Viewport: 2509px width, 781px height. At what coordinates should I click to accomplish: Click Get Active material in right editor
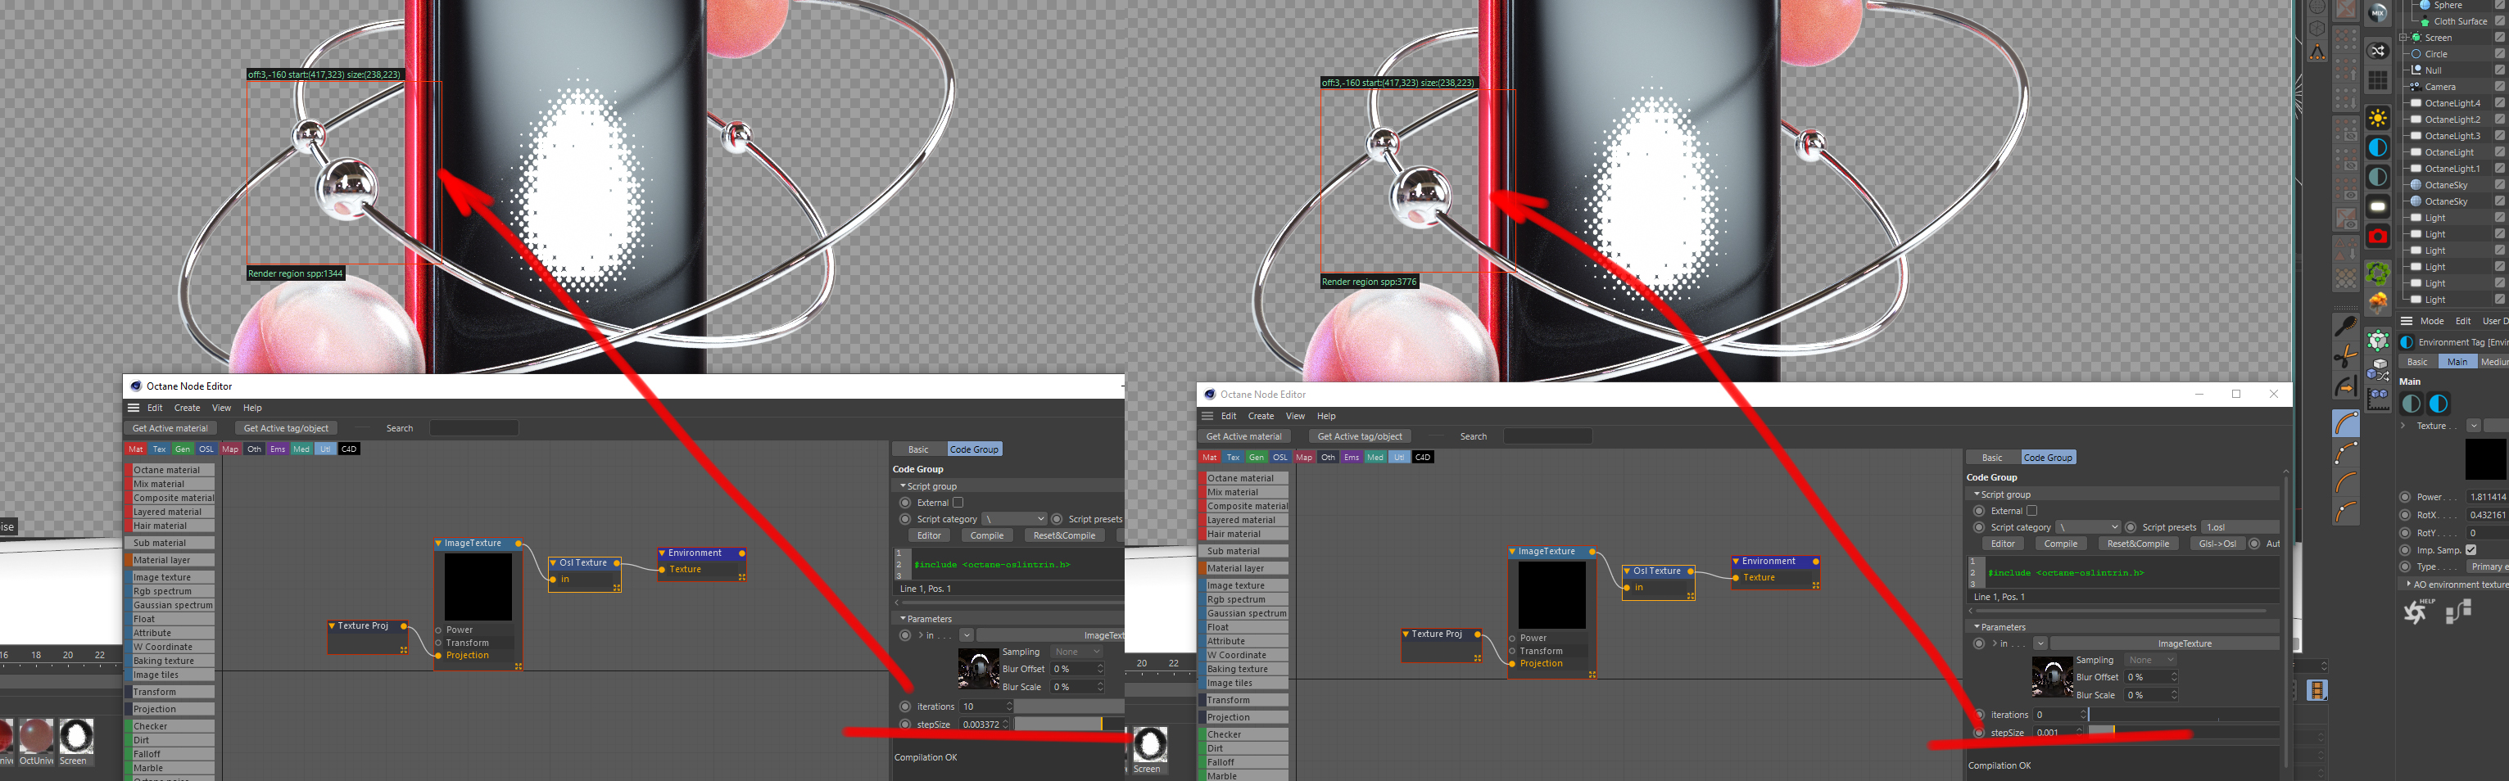coord(1243,436)
